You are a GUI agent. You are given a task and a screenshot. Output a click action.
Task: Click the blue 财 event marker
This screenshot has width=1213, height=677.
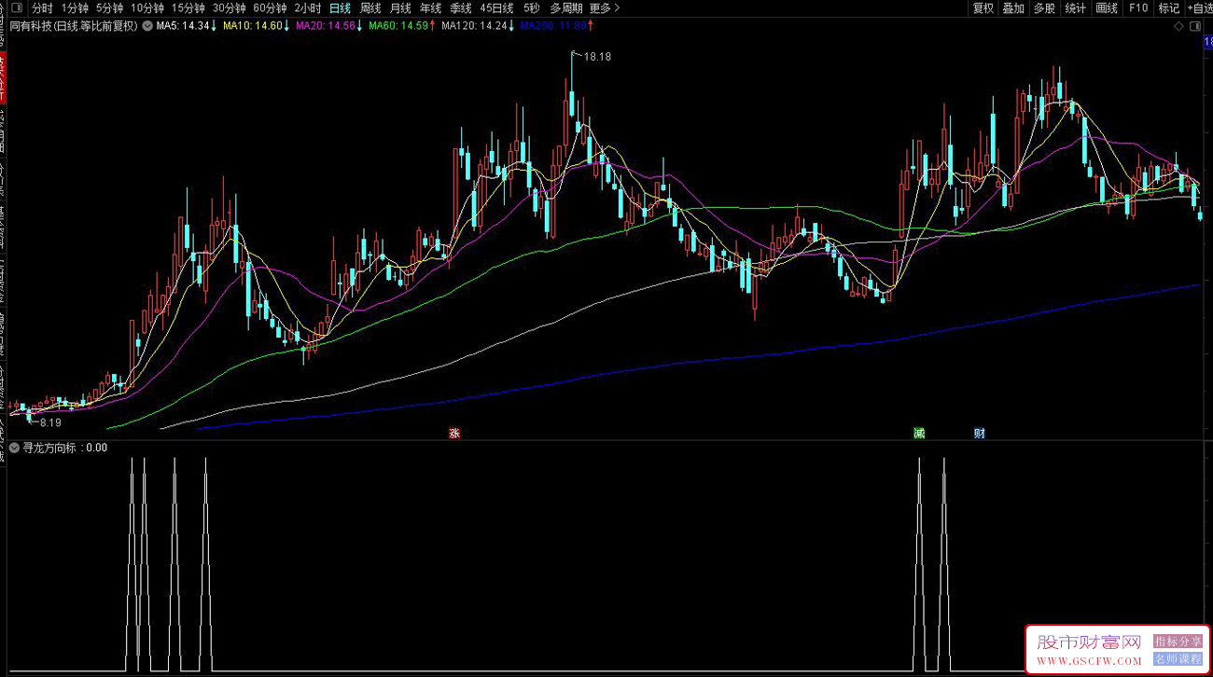point(979,433)
